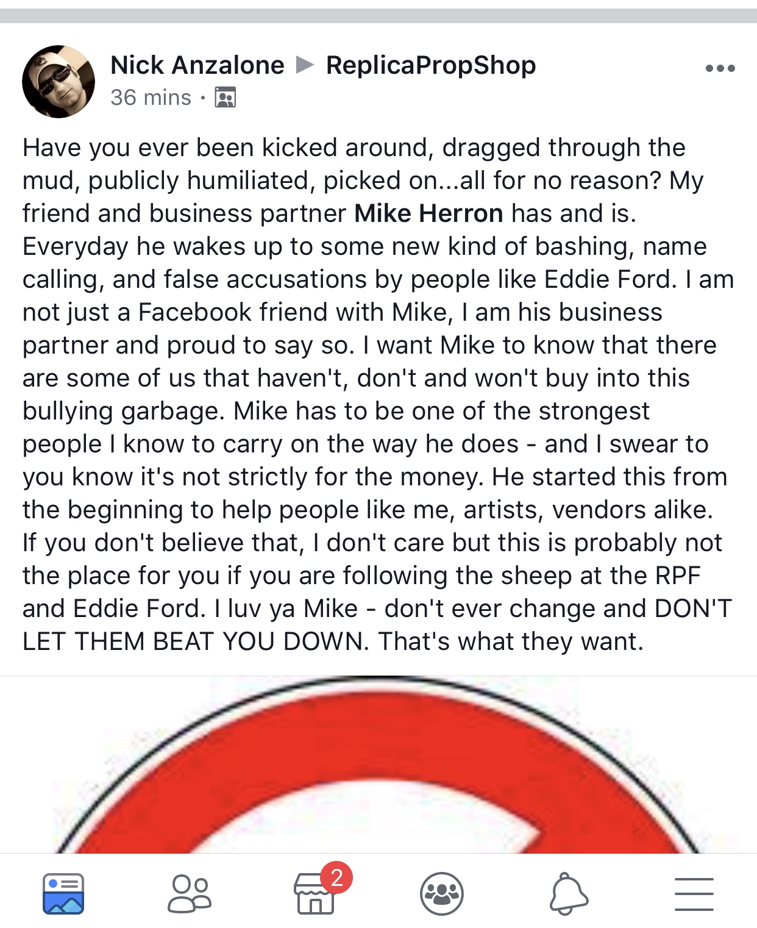Tap the red 2 notification badge
The height and width of the screenshot is (928, 757).
click(x=336, y=877)
